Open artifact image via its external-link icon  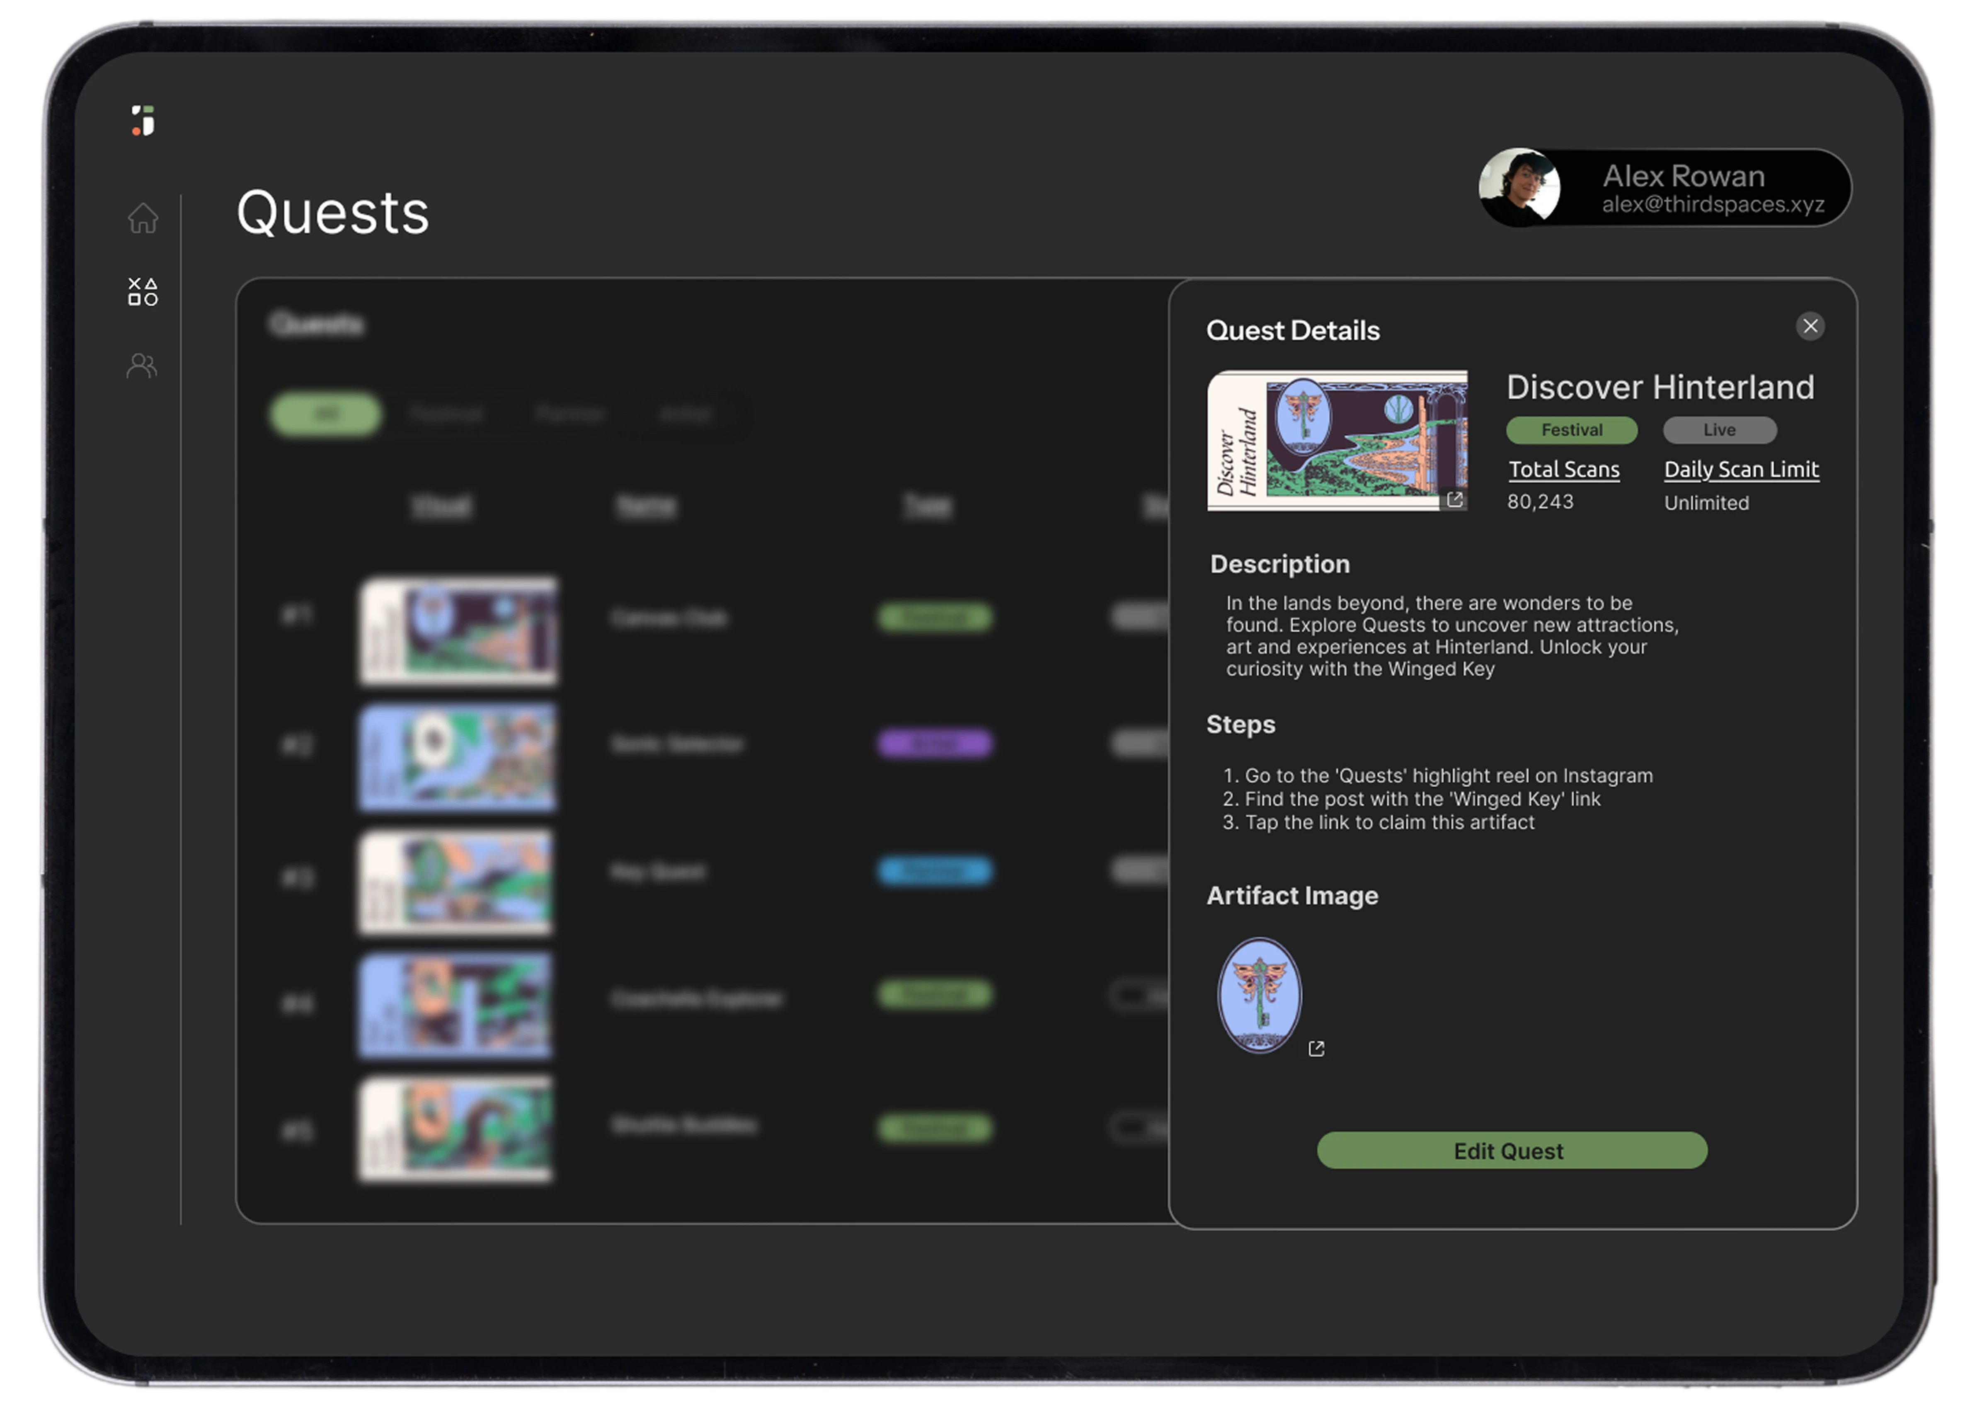click(1315, 1049)
